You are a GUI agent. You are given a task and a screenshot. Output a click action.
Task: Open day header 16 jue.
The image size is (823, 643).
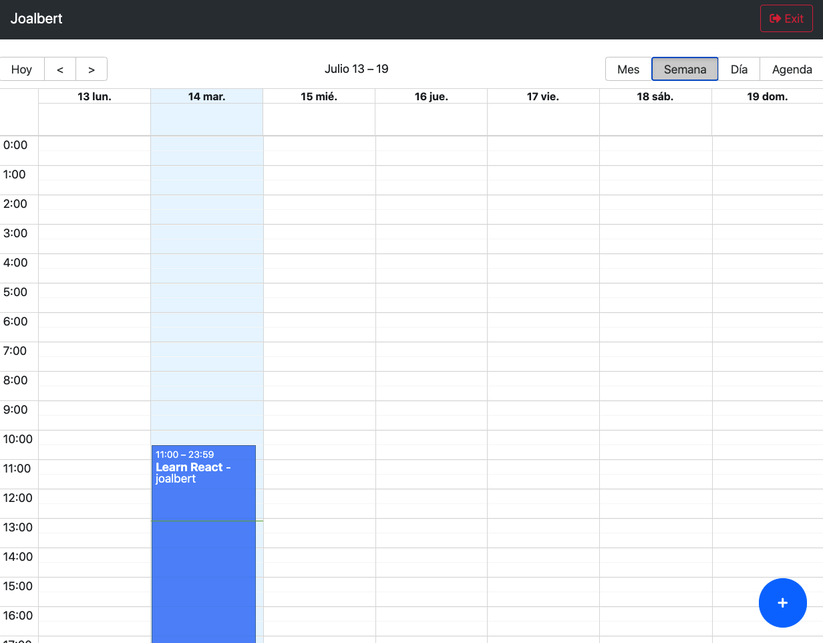coord(432,96)
